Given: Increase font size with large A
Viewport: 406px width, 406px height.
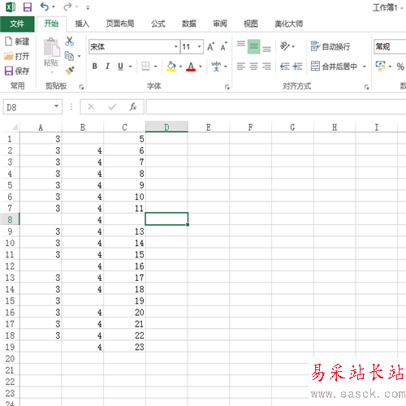Looking at the screenshot, I should (211, 47).
